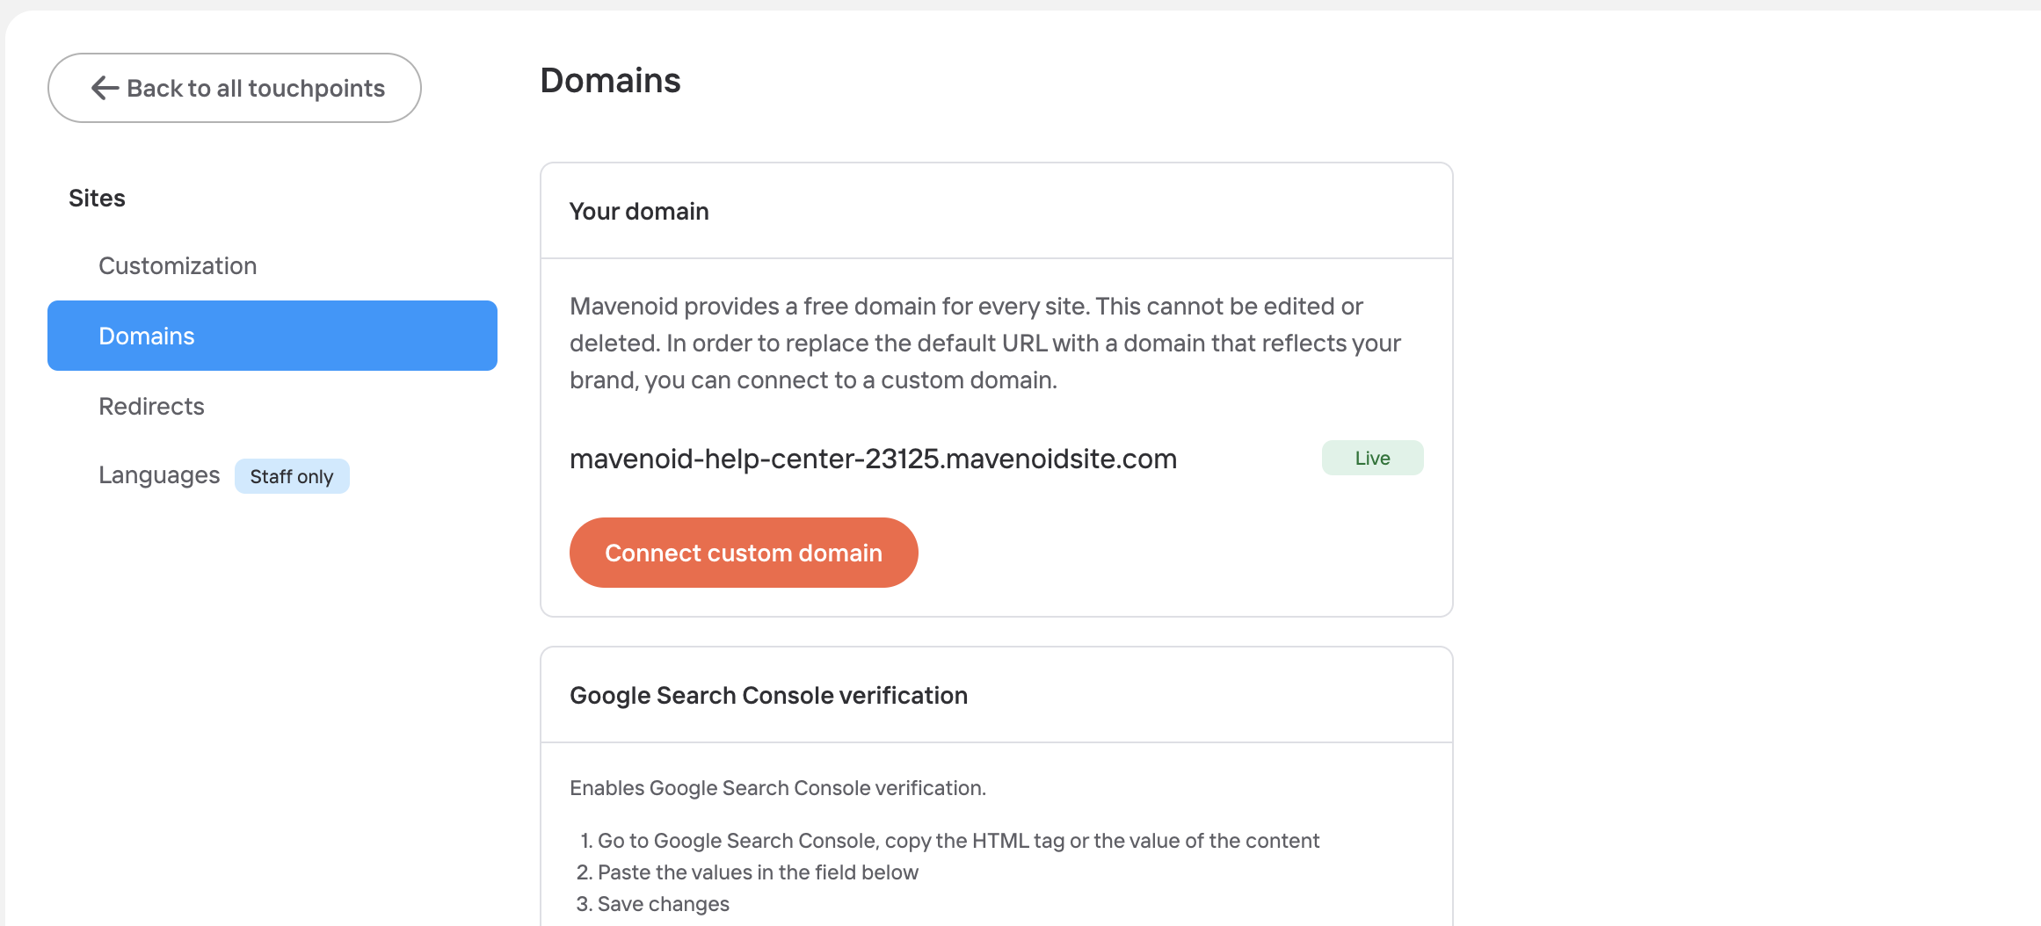This screenshot has width=2041, height=926.
Task: Select the Sites section heading
Action: point(97,199)
